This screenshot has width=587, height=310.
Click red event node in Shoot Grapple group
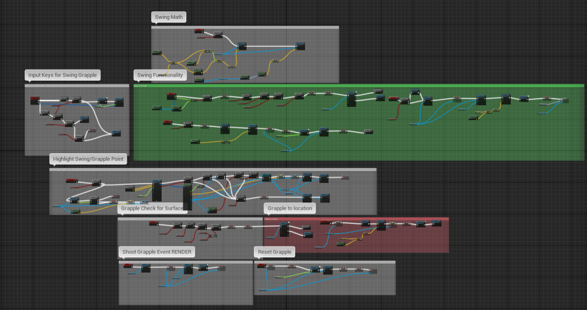[128, 265]
